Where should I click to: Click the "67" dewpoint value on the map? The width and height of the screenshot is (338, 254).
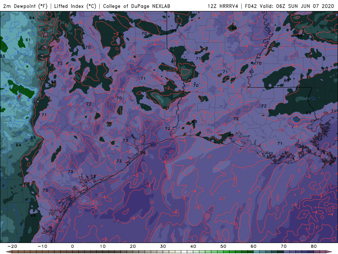55,16
